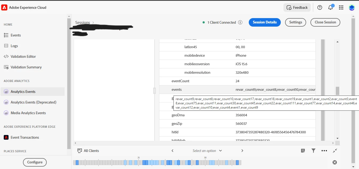The height and width of the screenshot is (169, 359).
Task: Click the Configure button
Action: [35, 162]
